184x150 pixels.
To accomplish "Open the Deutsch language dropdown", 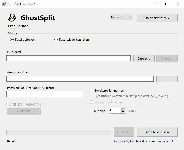I will click(122, 17).
